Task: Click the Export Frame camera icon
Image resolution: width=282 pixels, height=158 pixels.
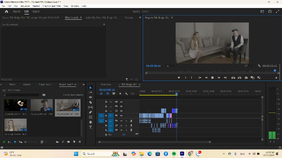Action: pos(246,78)
